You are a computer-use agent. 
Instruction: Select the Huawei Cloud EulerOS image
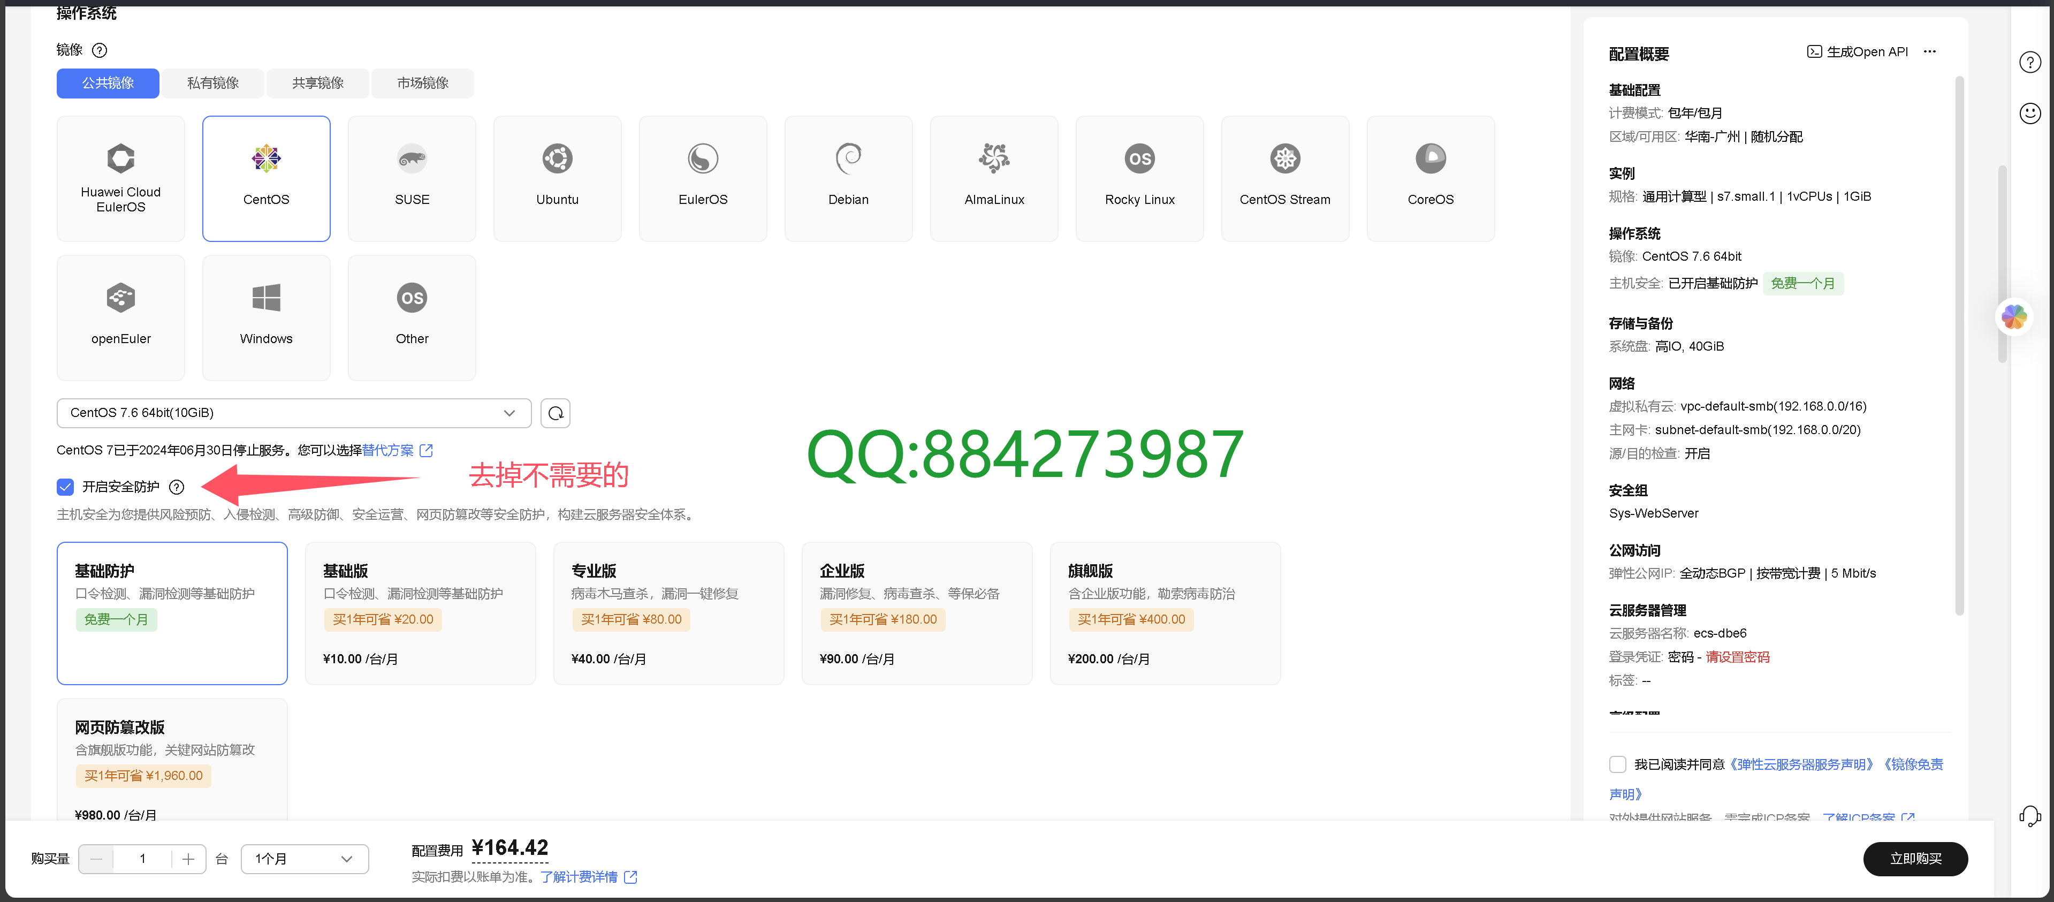click(120, 179)
